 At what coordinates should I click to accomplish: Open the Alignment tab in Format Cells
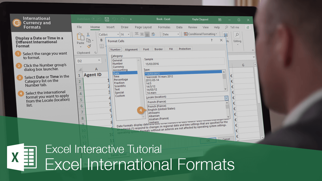click(131, 50)
